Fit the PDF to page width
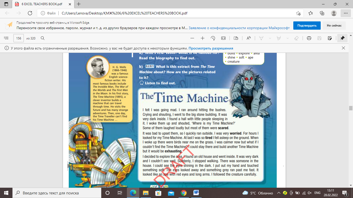The width and height of the screenshot is (353, 198). pos(223,38)
